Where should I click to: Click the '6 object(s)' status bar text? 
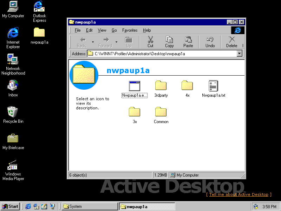click(x=78, y=175)
